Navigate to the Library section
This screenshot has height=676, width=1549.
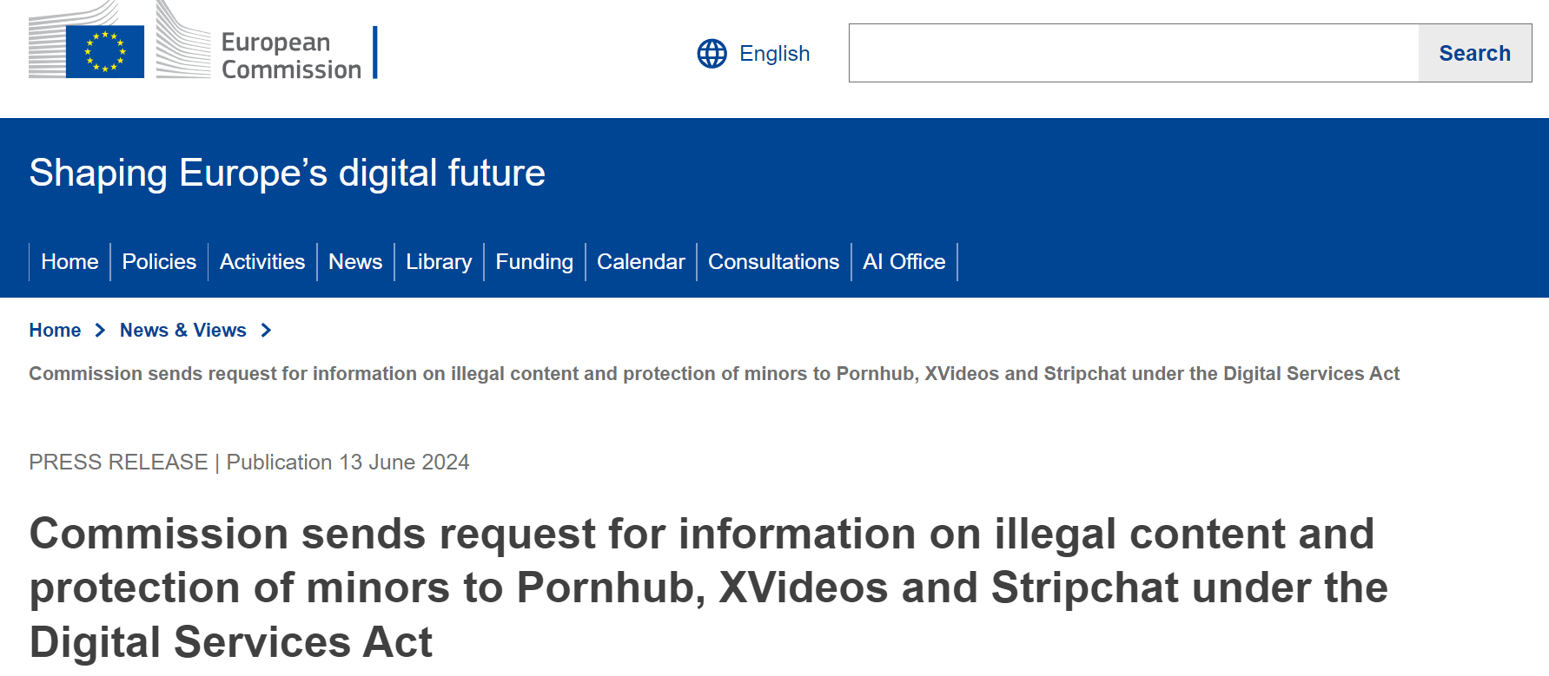click(x=439, y=262)
